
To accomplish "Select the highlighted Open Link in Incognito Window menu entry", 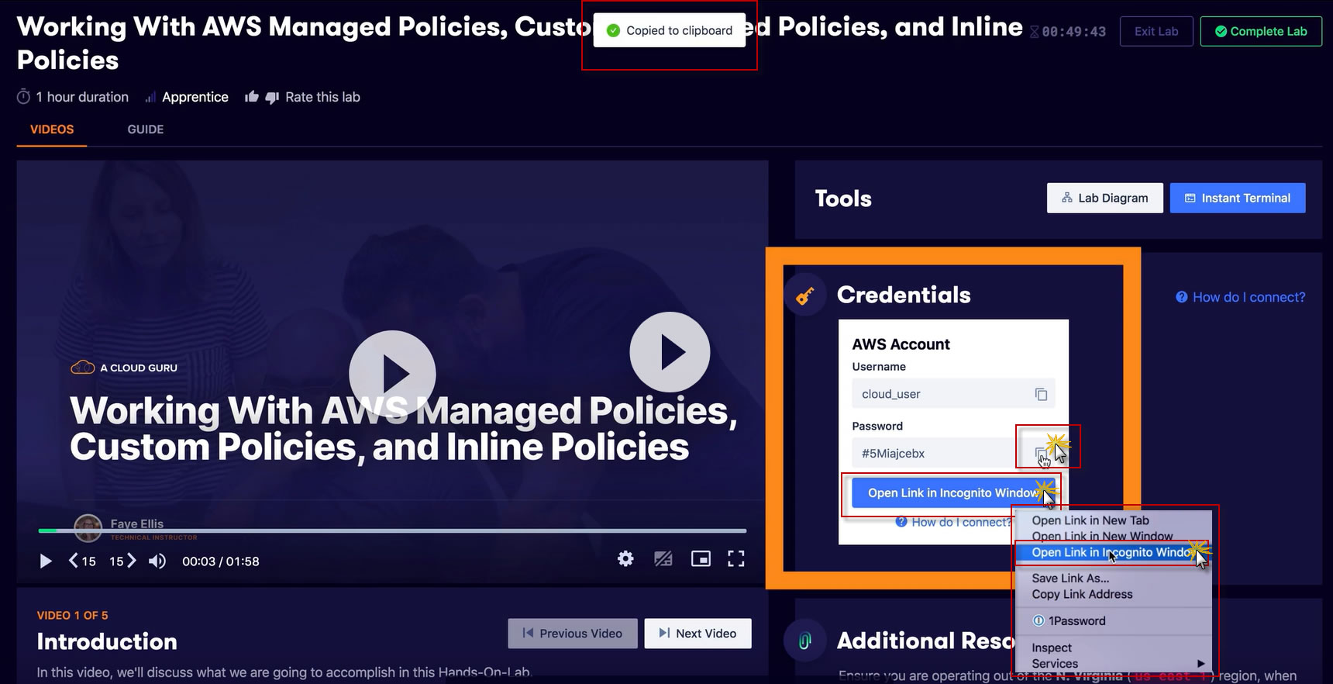I will click(x=1113, y=552).
